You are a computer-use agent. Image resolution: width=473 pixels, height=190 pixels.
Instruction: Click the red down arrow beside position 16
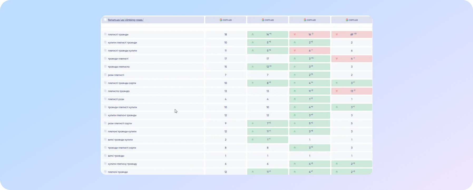point(295,34)
